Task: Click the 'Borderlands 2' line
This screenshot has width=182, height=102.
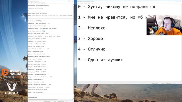Action: click(39, 87)
